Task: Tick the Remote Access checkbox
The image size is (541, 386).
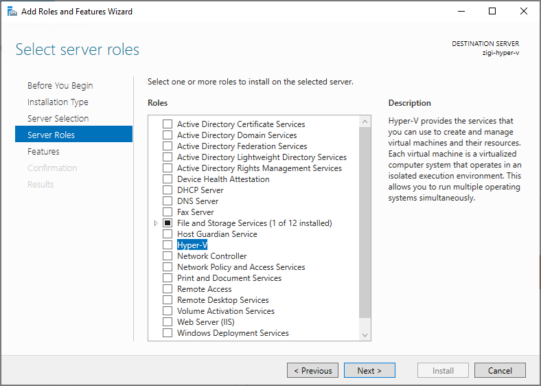Action: (x=168, y=289)
